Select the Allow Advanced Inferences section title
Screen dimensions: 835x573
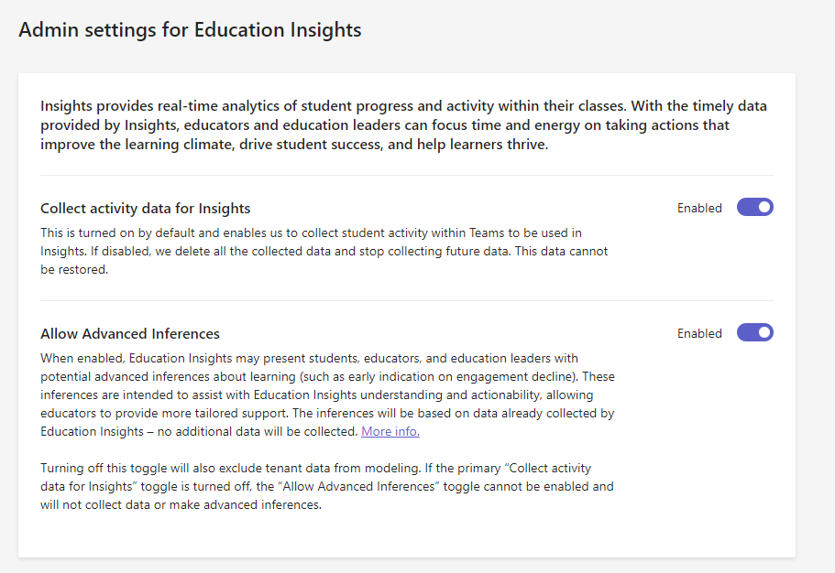(130, 333)
